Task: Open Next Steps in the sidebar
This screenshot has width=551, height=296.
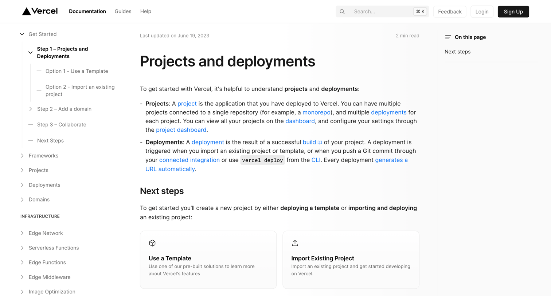Action: pos(50,141)
